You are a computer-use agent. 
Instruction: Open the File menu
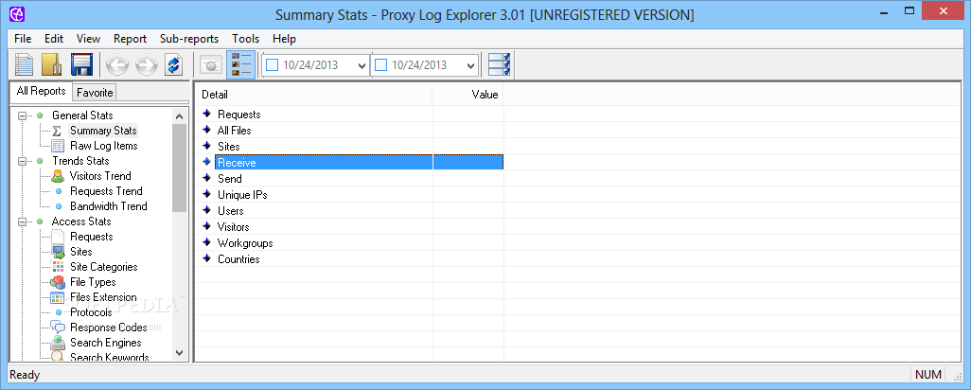23,39
